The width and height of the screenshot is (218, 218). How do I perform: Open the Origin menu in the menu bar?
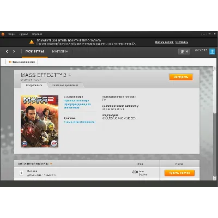12,34
